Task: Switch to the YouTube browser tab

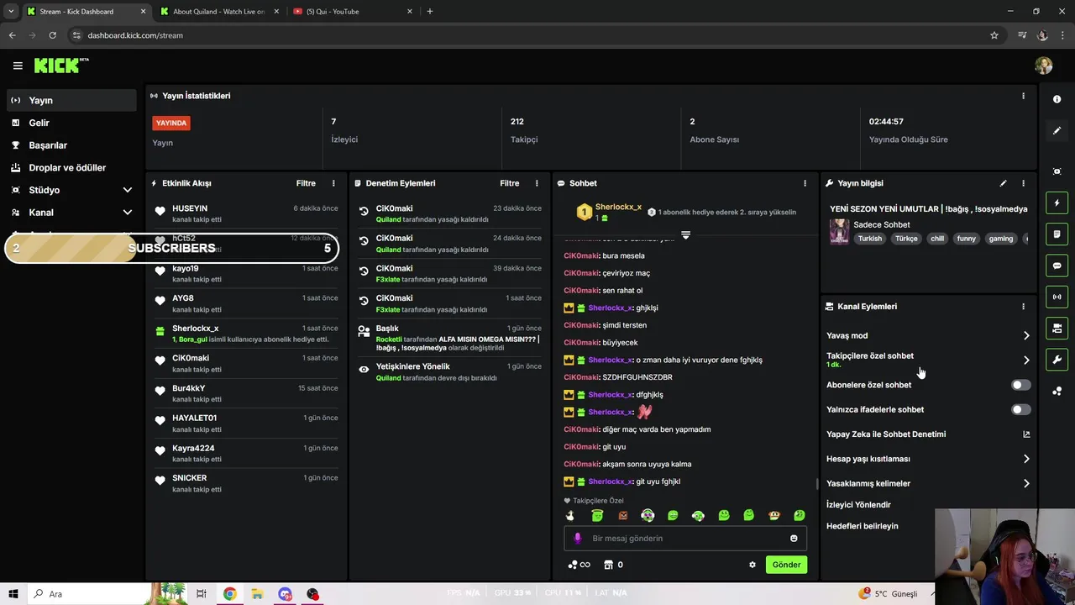Action: tap(353, 11)
